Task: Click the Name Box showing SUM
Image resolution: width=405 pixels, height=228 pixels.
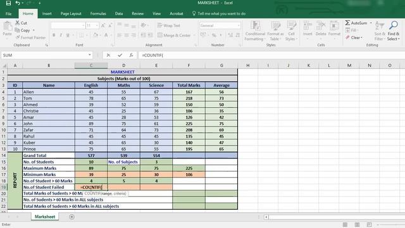Action: click(44, 55)
